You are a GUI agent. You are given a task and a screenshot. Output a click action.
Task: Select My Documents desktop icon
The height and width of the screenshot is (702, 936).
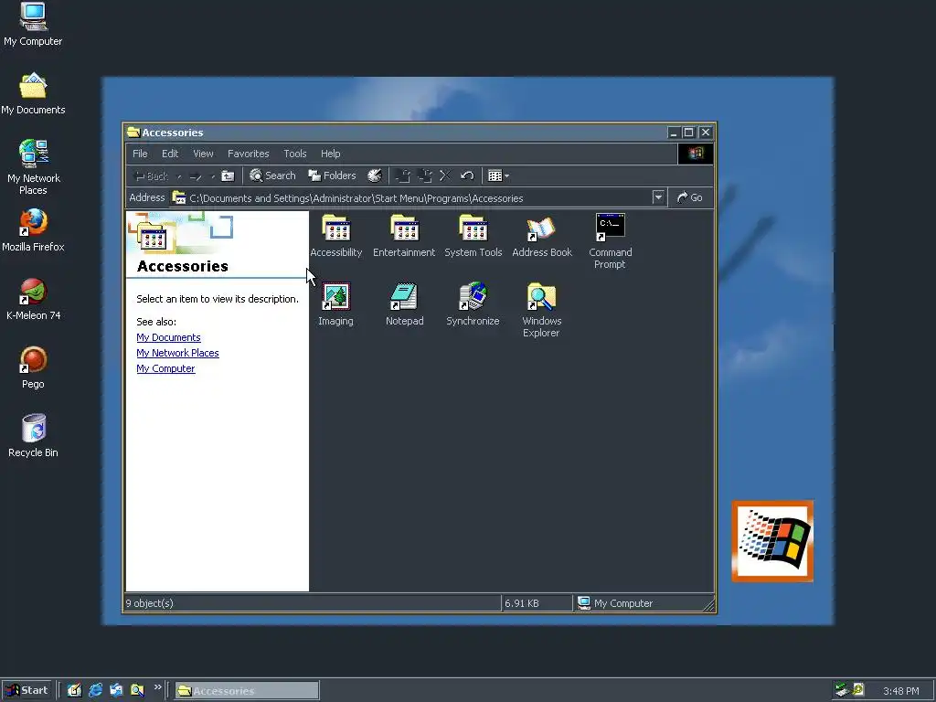[33, 94]
